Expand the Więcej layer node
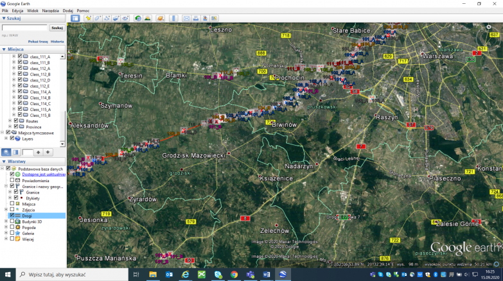503x281 pixels. tap(6, 239)
